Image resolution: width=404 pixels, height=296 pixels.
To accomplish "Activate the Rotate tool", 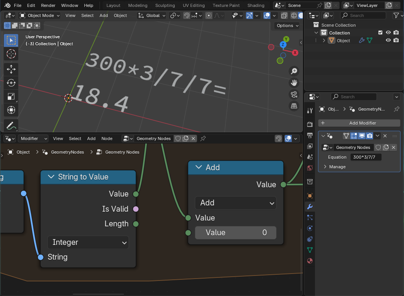I will coord(11,83).
